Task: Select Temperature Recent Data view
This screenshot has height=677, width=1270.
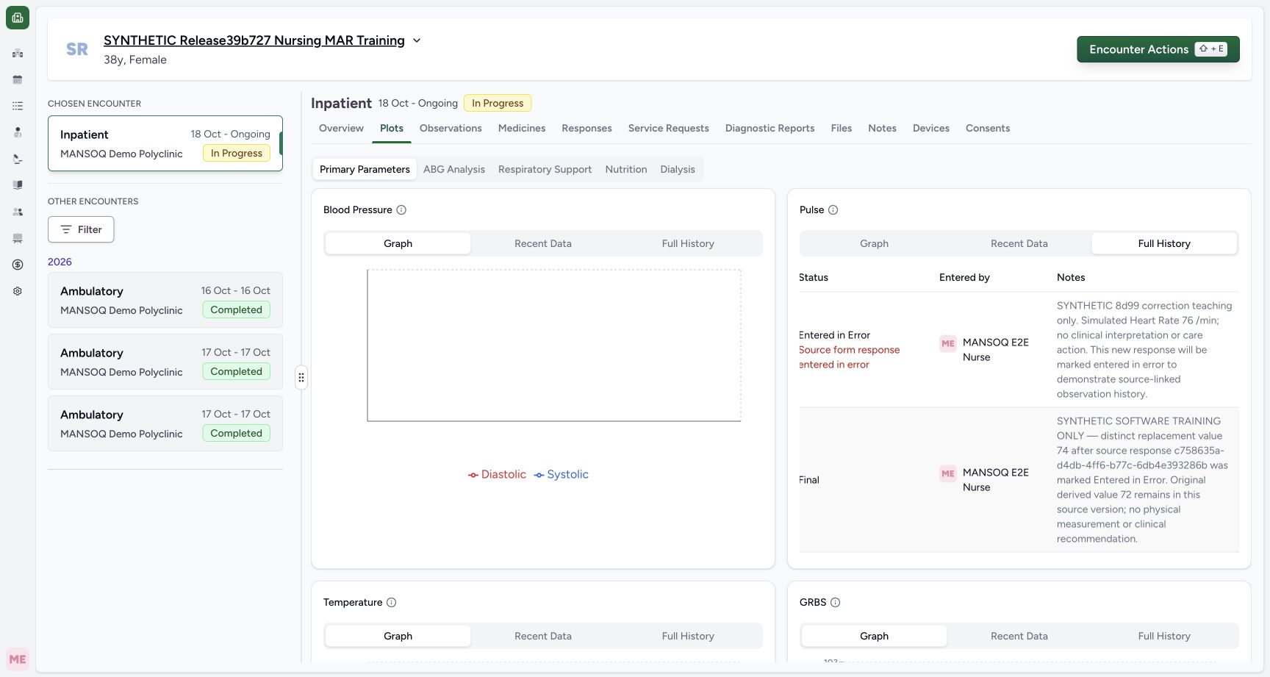Action: point(543,636)
